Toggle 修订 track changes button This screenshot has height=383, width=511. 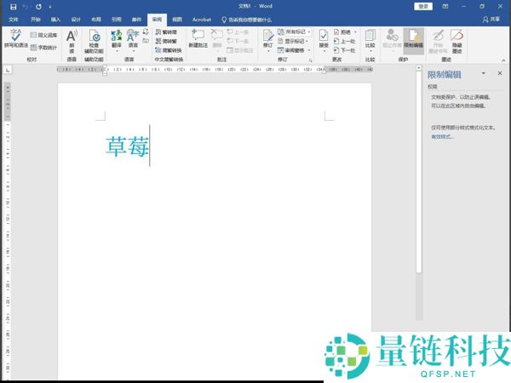pos(268,39)
